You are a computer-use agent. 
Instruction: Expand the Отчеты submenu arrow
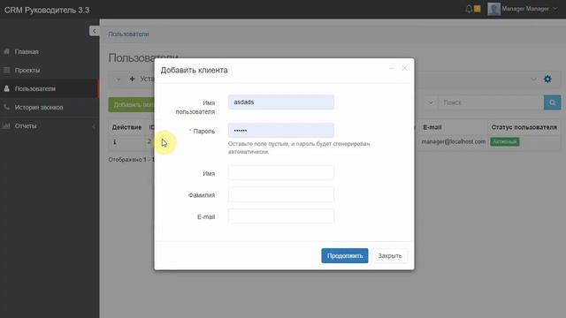point(94,126)
